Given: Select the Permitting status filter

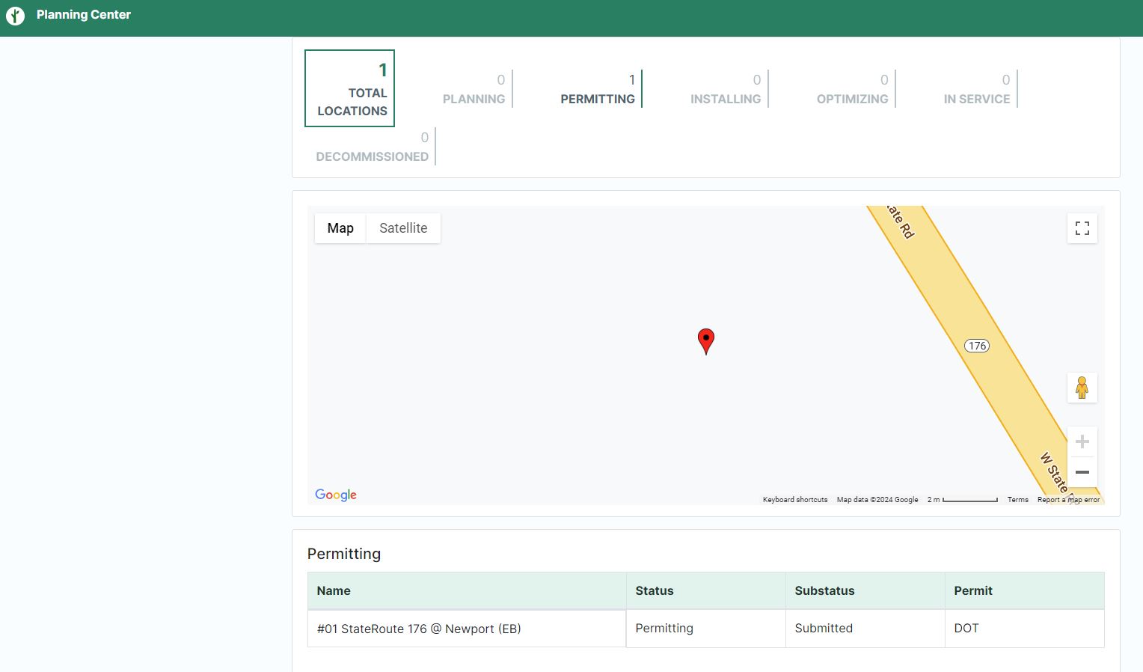Looking at the screenshot, I should pyautogui.click(x=598, y=89).
